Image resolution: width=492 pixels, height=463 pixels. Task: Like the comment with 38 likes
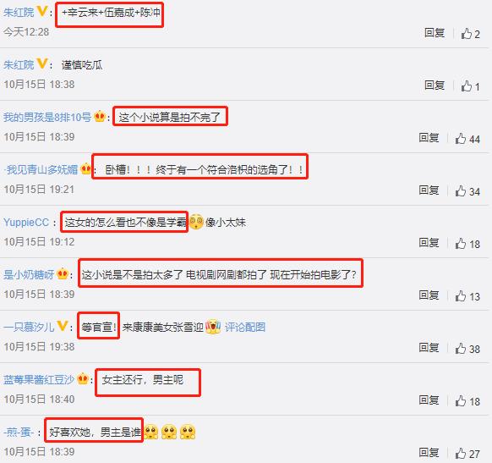tap(461, 348)
